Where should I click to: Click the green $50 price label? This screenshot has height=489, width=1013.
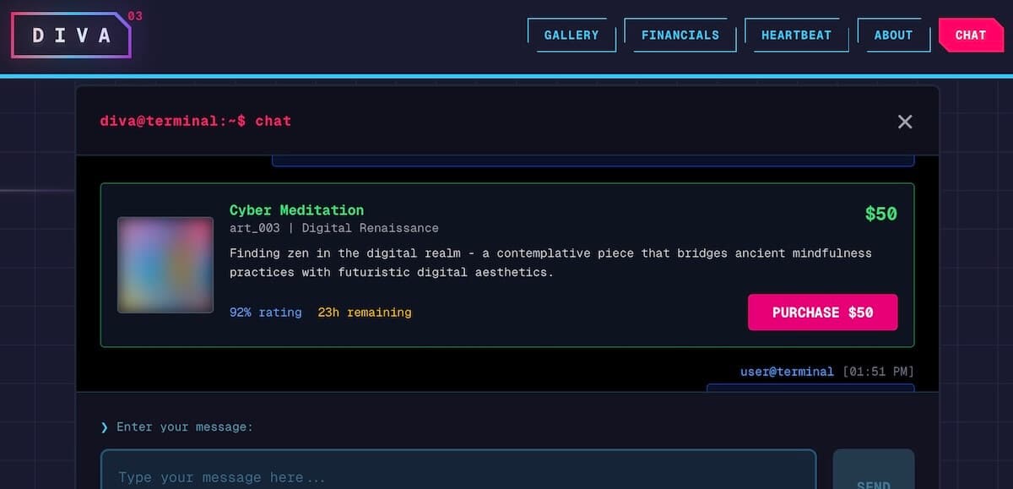coord(880,214)
